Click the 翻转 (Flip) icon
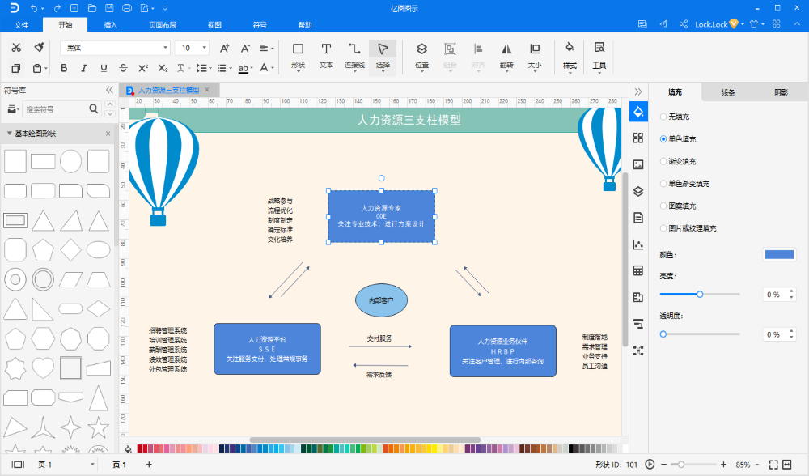This screenshot has width=809, height=476. pos(506,54)
